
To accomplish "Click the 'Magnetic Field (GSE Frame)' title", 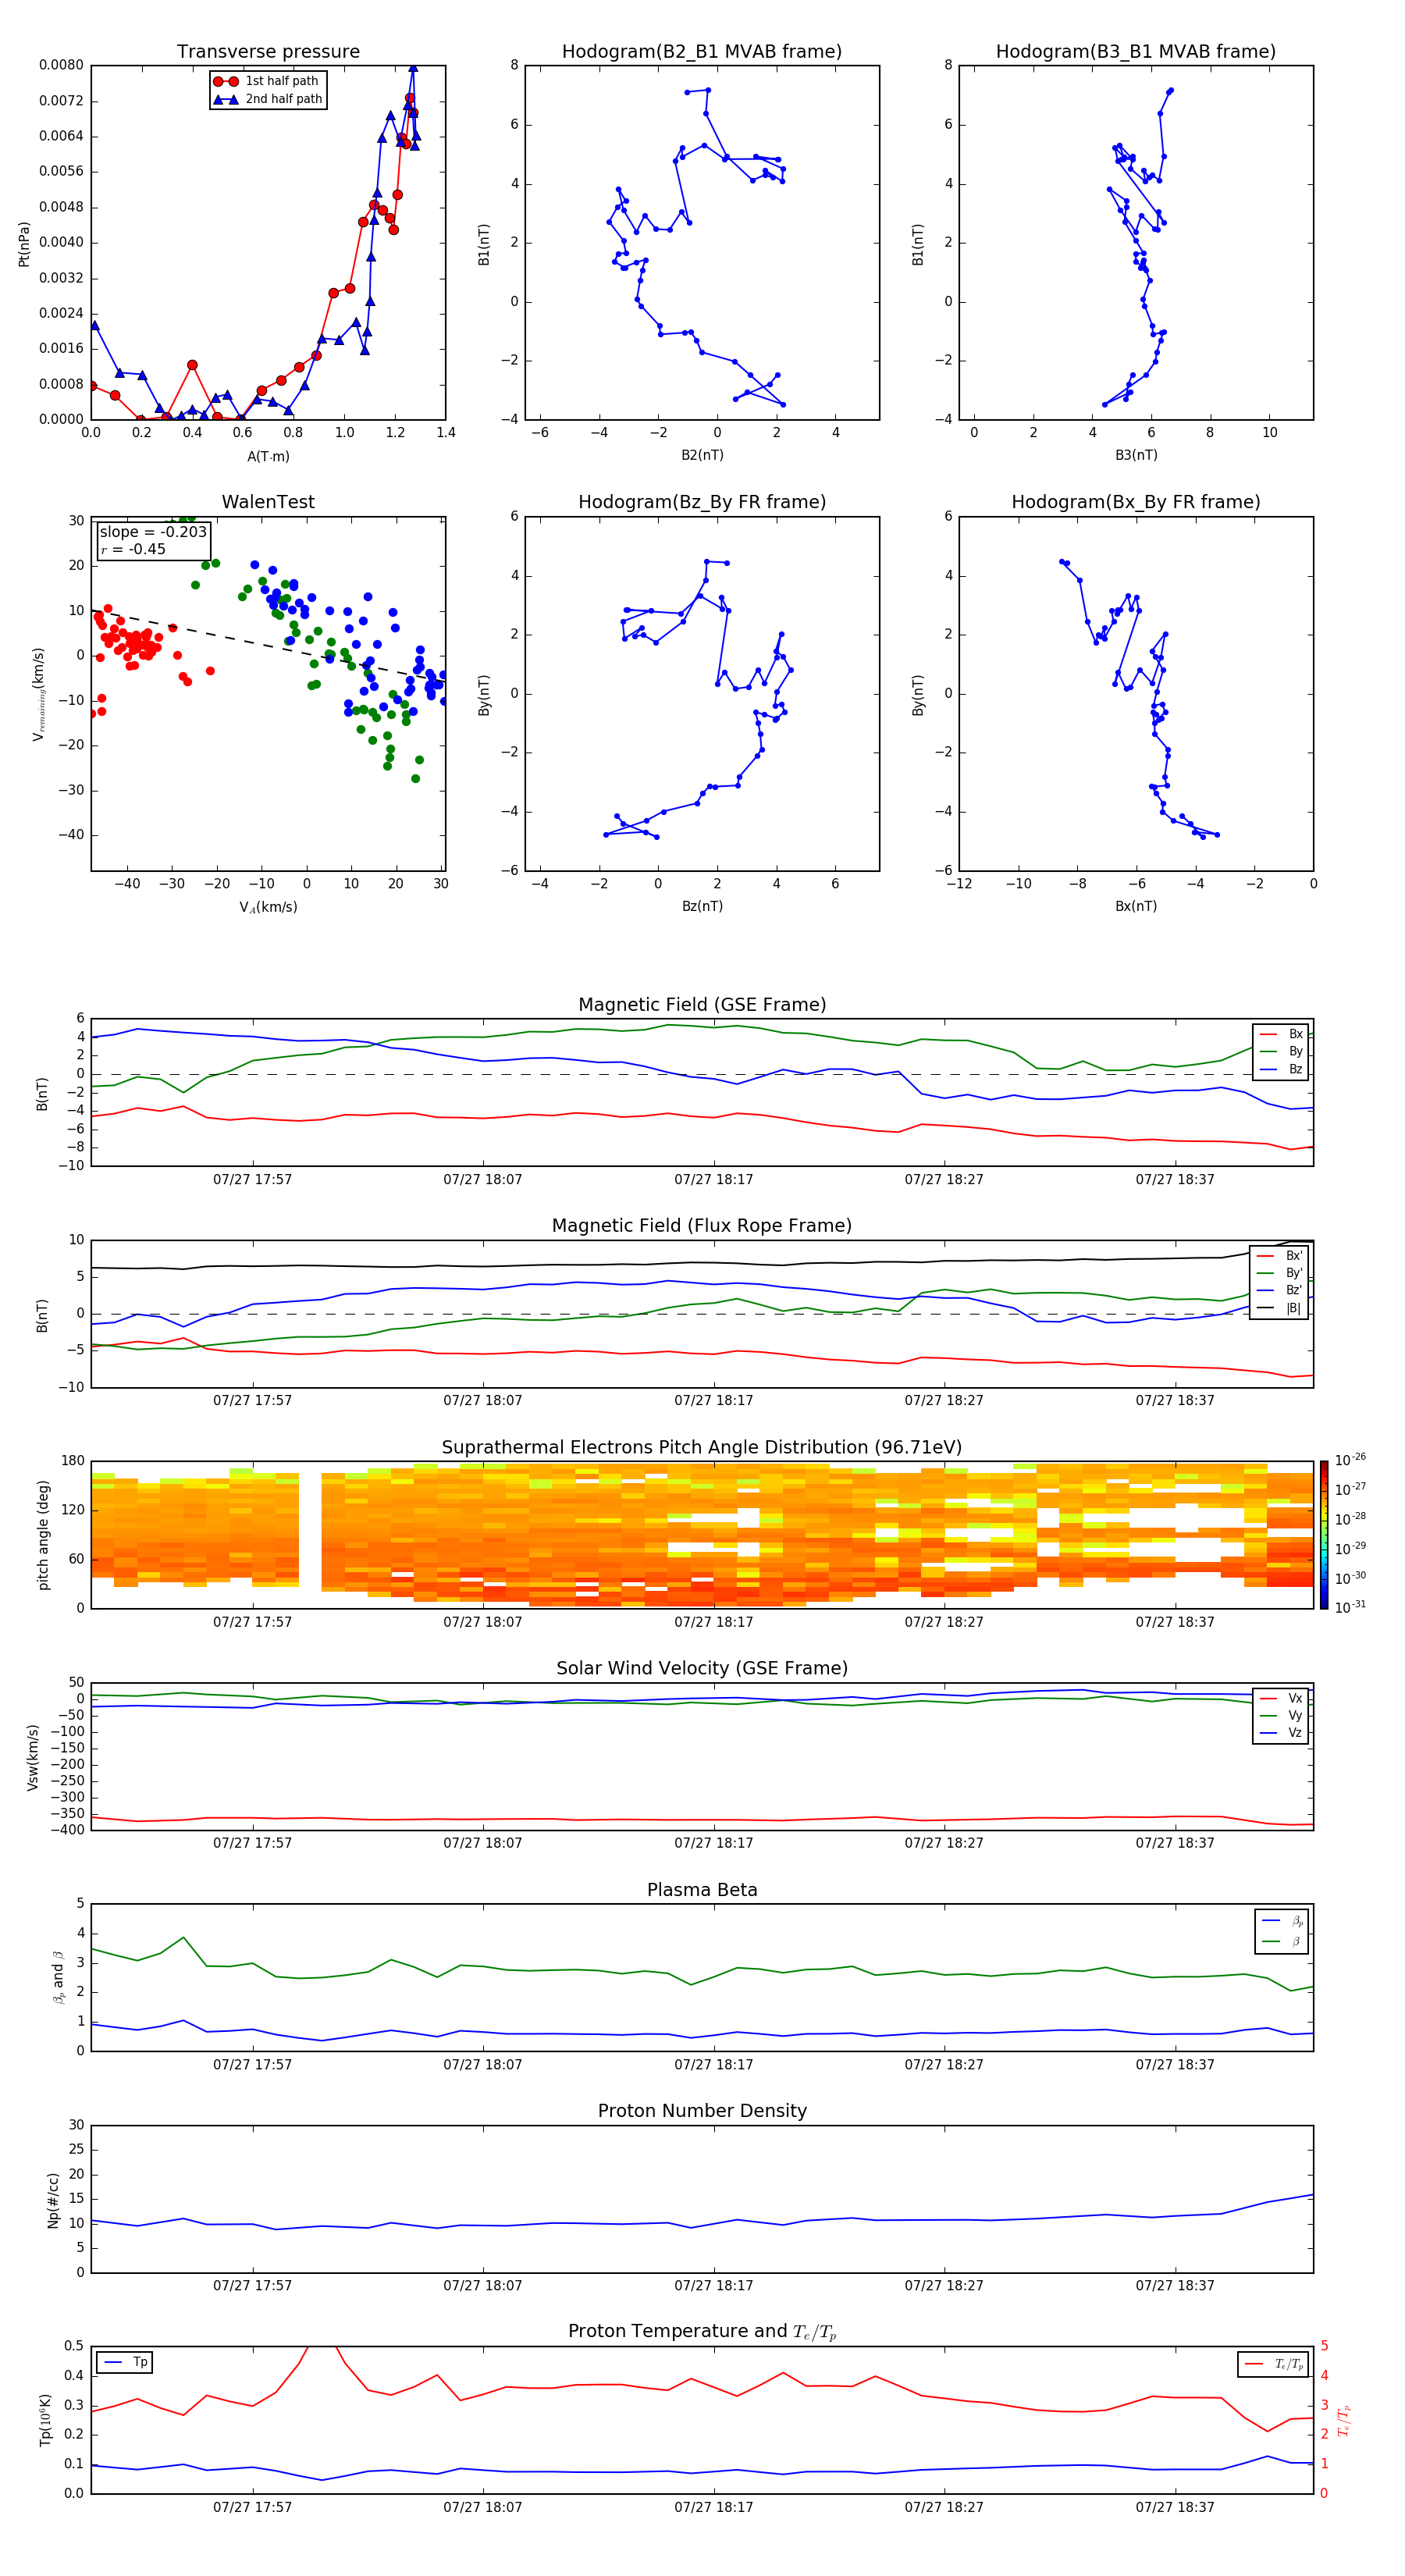I will (702, 1005).
